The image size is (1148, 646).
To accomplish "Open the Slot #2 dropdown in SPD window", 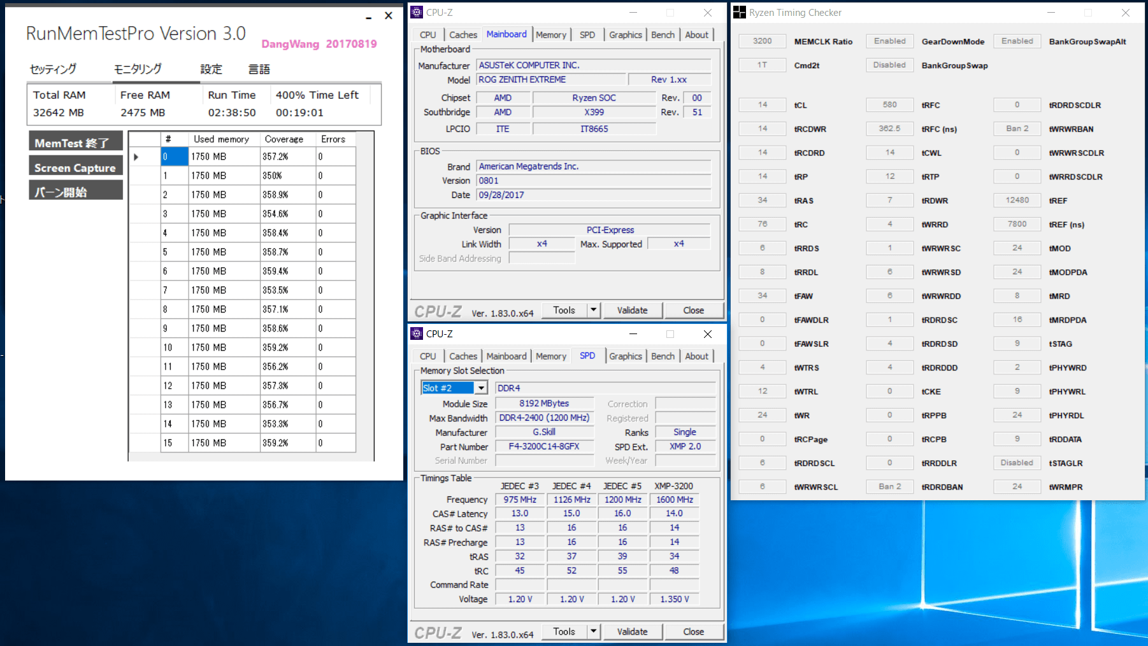I will pos(481,388).
